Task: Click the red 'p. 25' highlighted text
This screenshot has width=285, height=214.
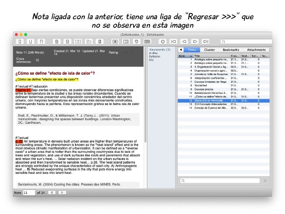Action: (x=19, y=142)
